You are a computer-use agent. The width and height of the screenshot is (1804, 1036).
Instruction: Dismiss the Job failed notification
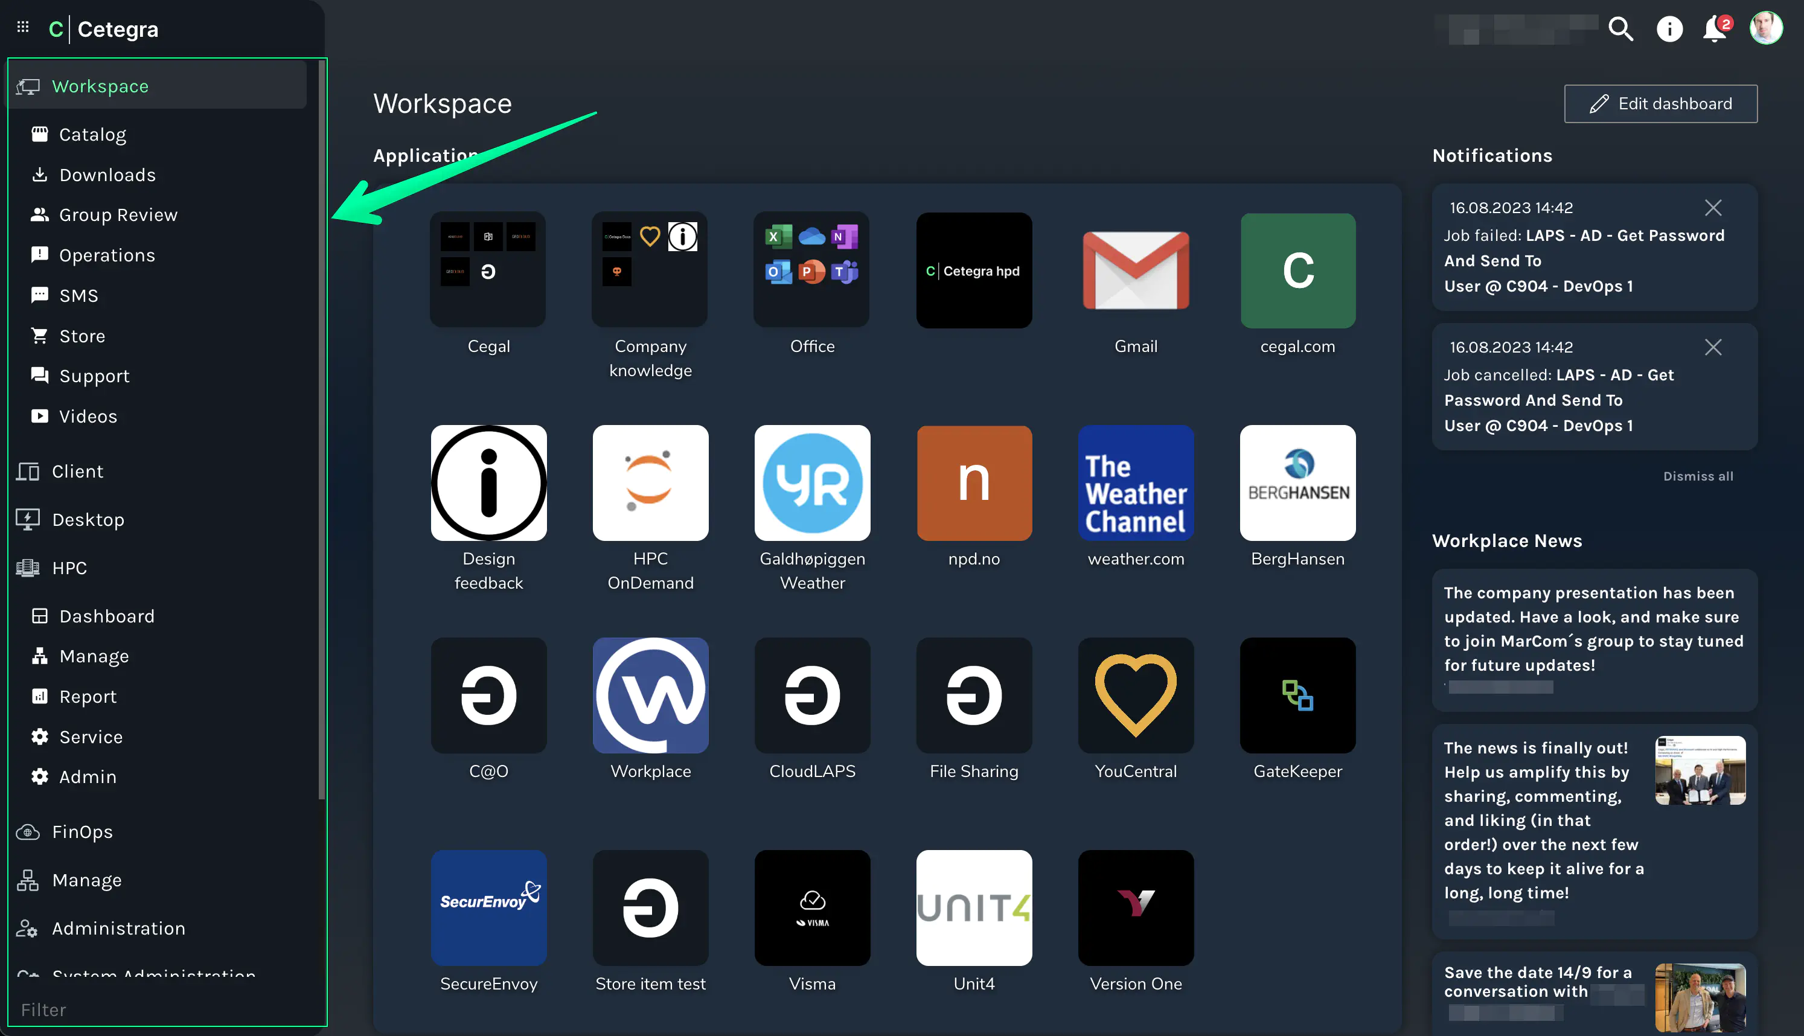click(1713, 208)
